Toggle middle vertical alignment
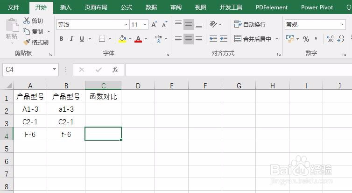The width and height of the screenshot is (352, 193). [x=189, y=24]
